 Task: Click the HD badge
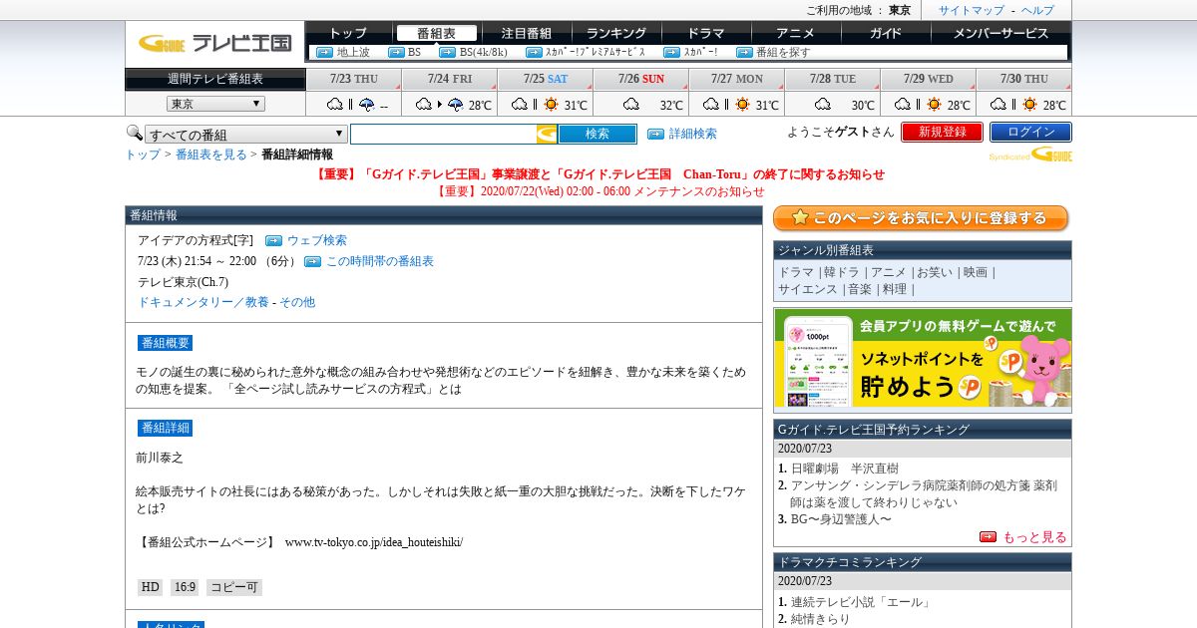pos(150,588)
